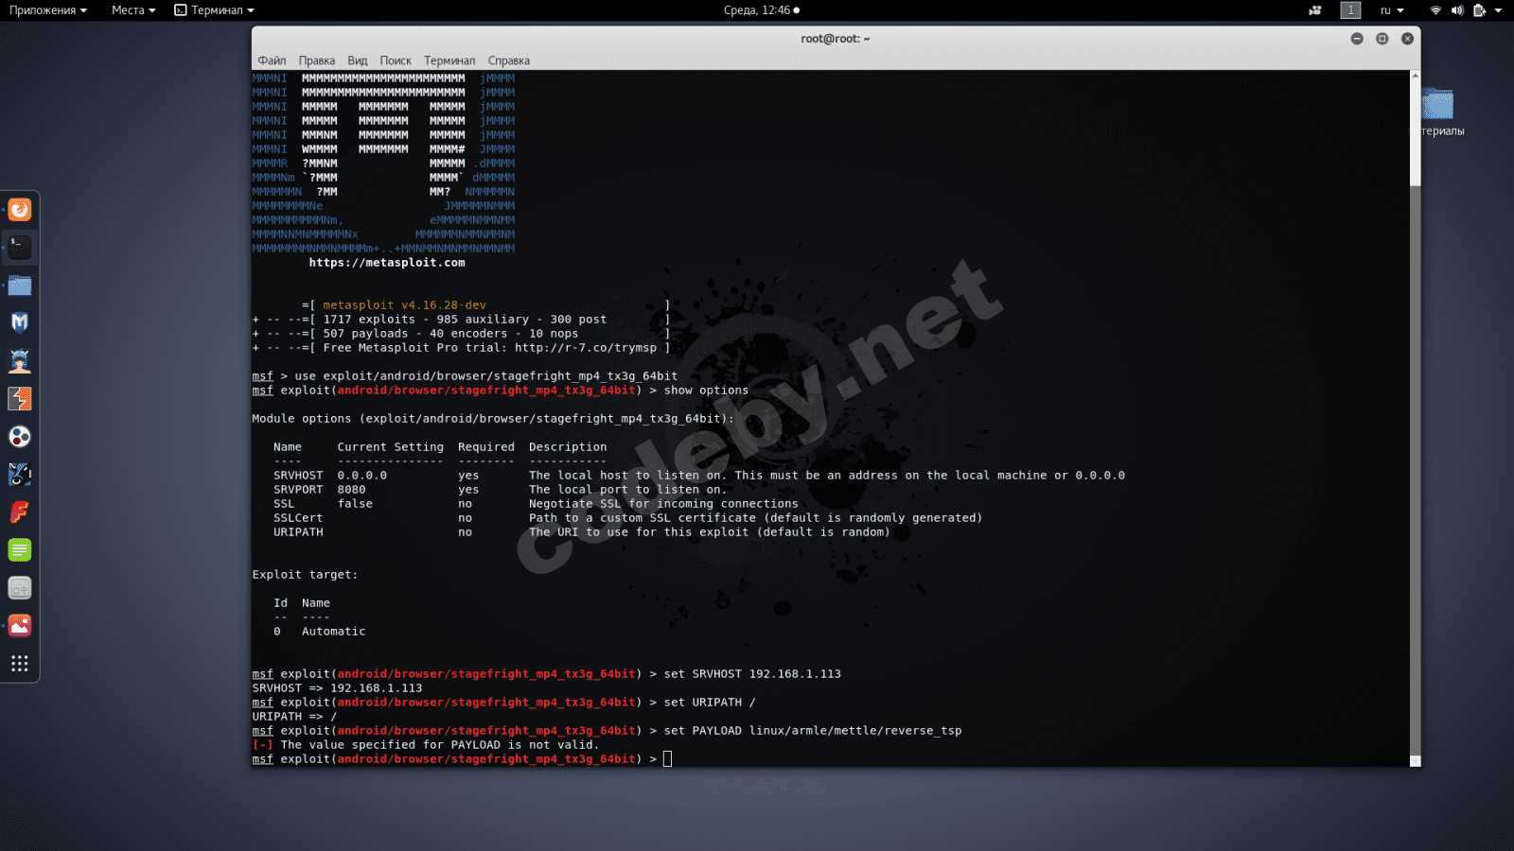Screen dimensions: 1514x851
Task: Open the green notes icon in dock
Action: pos(20,549)
